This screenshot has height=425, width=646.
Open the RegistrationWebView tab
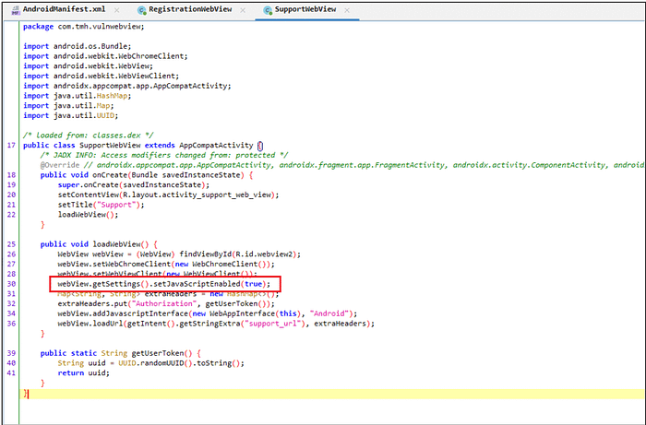point(190,9)
